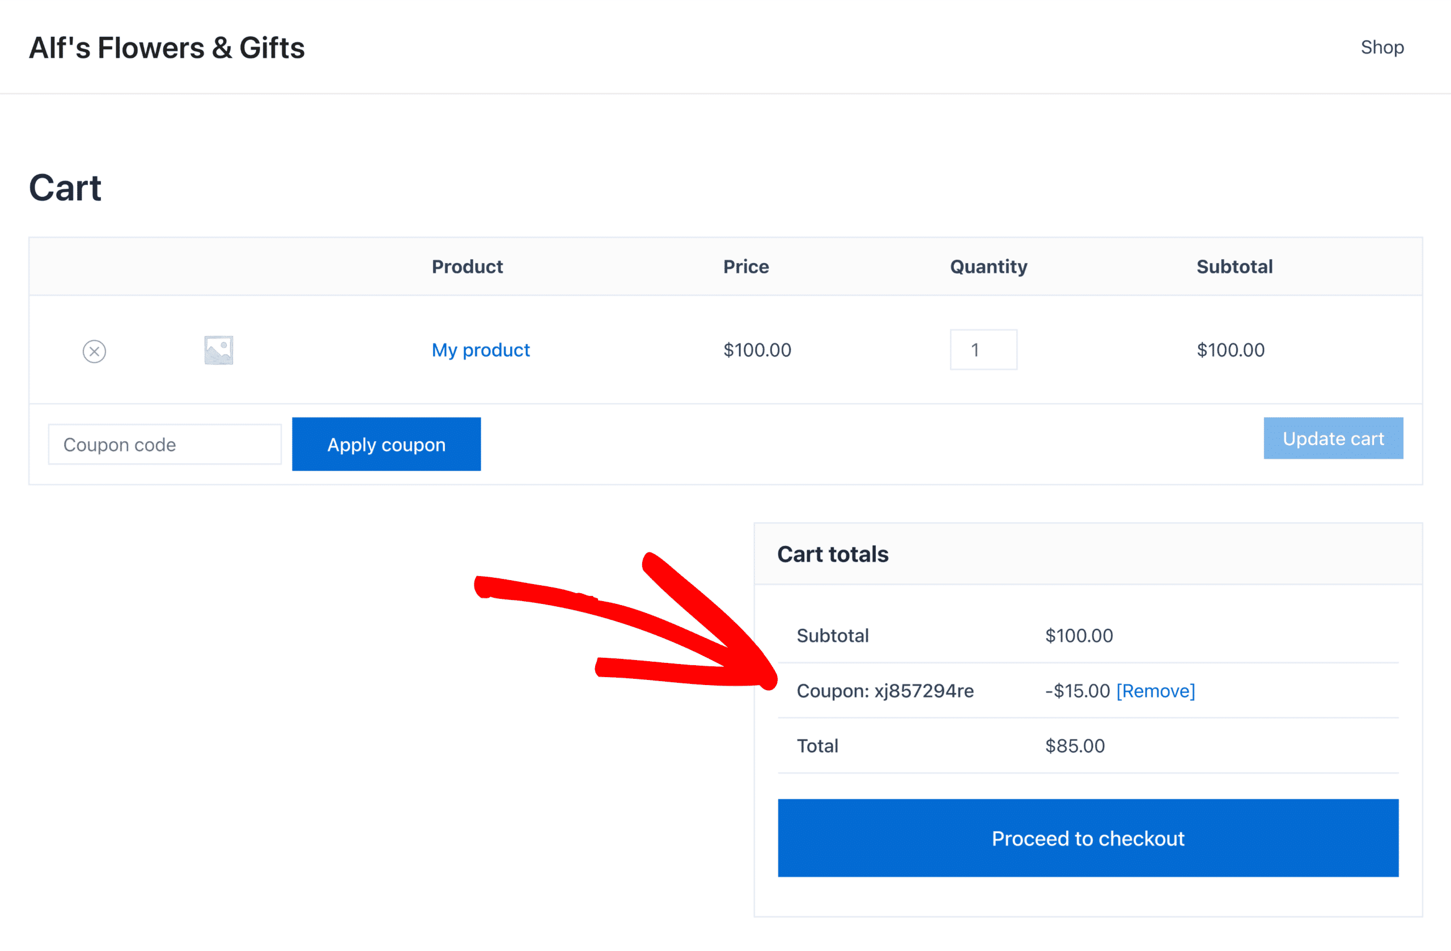
Task: Select the $100.00 price cell
Action: tap(757, 350)
